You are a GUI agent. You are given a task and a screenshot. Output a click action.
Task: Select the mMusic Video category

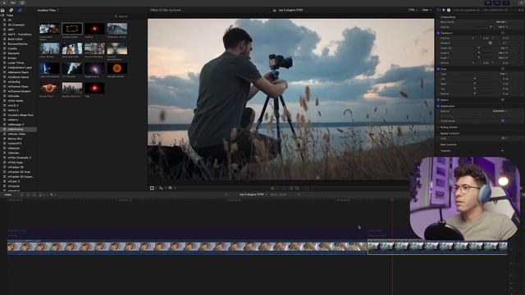tap(16, 134)
